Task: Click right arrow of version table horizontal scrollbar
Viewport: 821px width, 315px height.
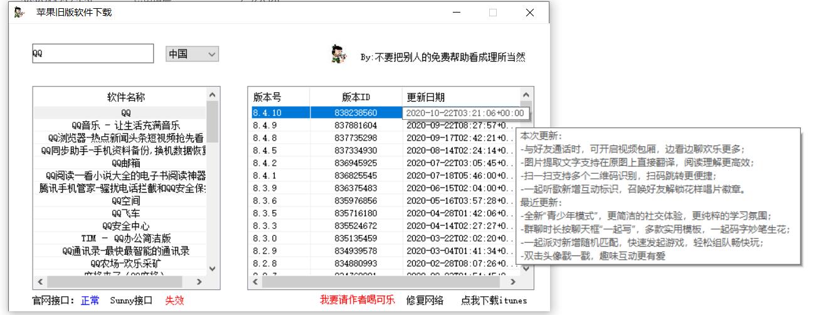Action: click(512, 282)
